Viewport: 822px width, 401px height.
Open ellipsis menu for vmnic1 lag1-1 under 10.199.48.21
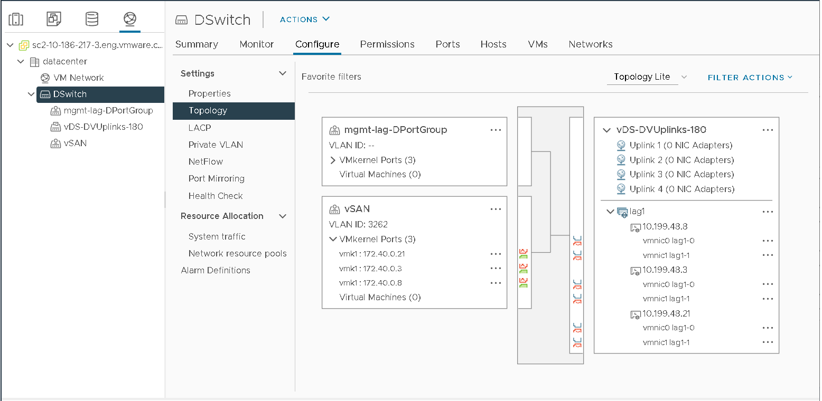coord(768,342)
